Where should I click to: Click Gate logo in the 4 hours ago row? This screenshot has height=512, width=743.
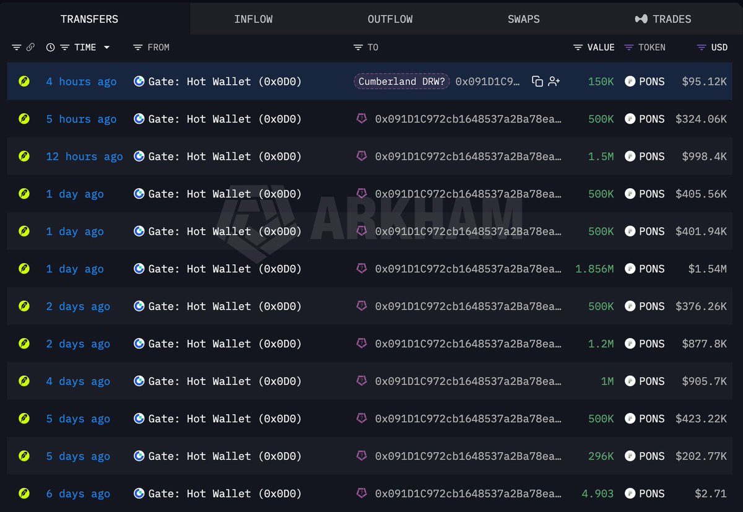coord(139,81)
